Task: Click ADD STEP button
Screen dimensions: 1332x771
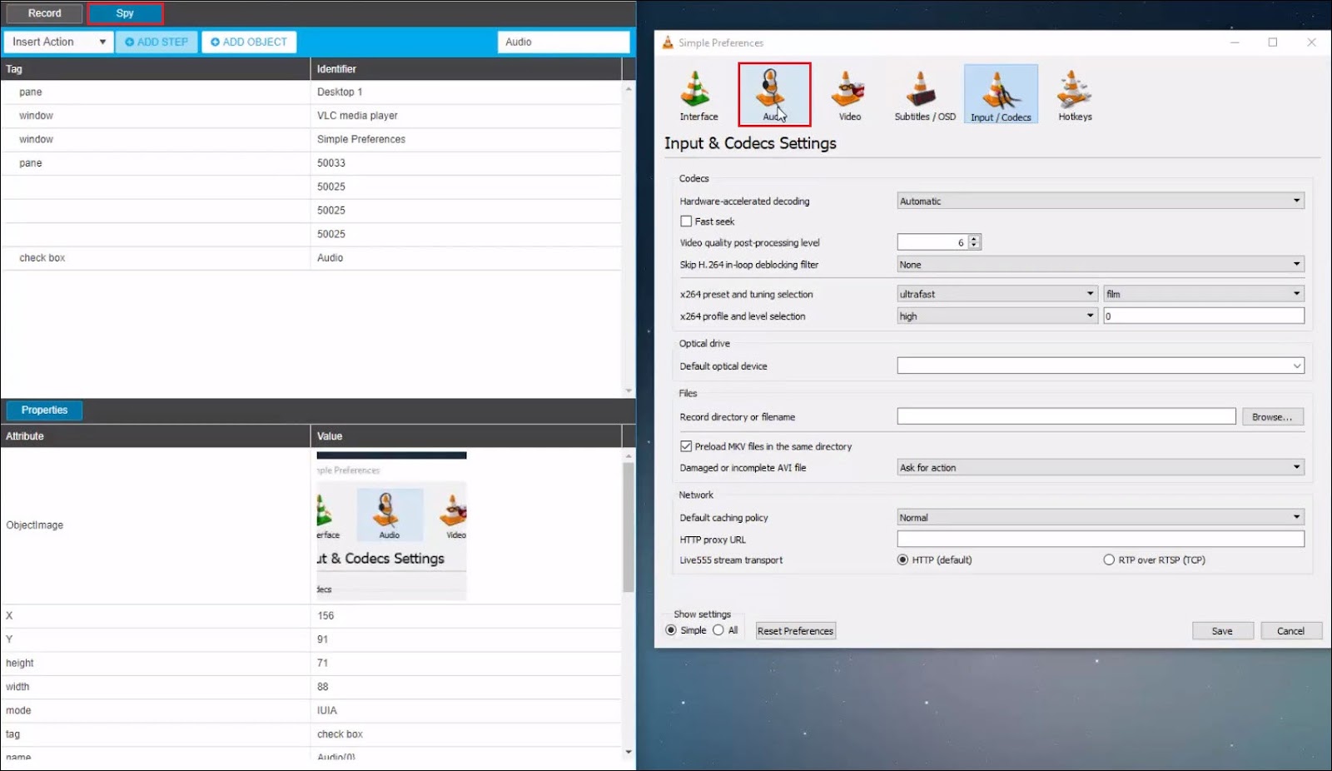Action: coord(157,42)
